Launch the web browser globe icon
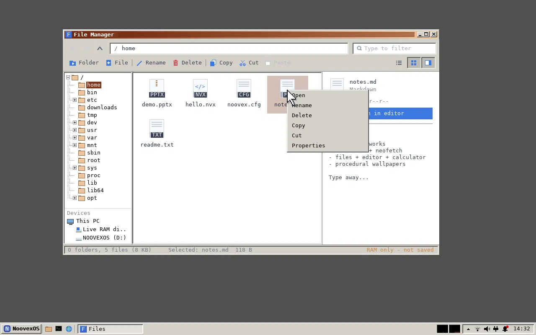The height and width of the screenshot is (335, 536). [x=69, y=329]
